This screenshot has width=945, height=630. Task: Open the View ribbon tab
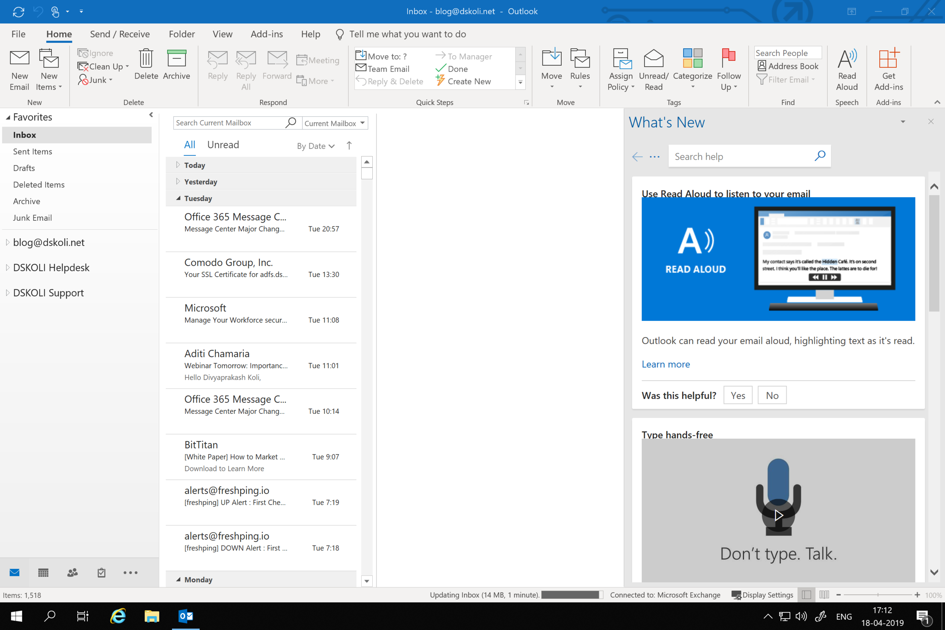click(x=222, y=34)
